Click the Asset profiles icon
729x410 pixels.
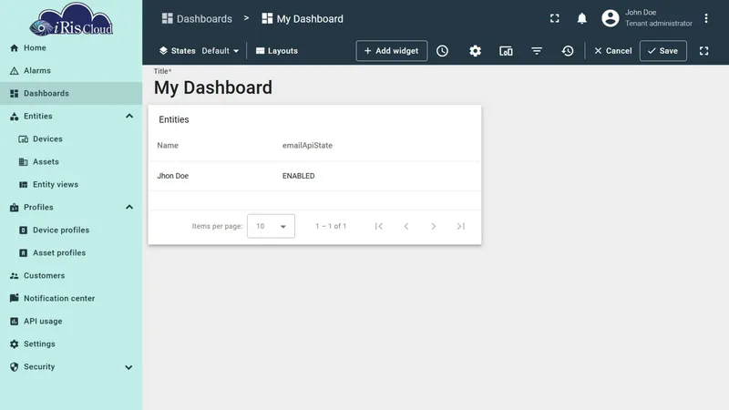coord(24,253)
